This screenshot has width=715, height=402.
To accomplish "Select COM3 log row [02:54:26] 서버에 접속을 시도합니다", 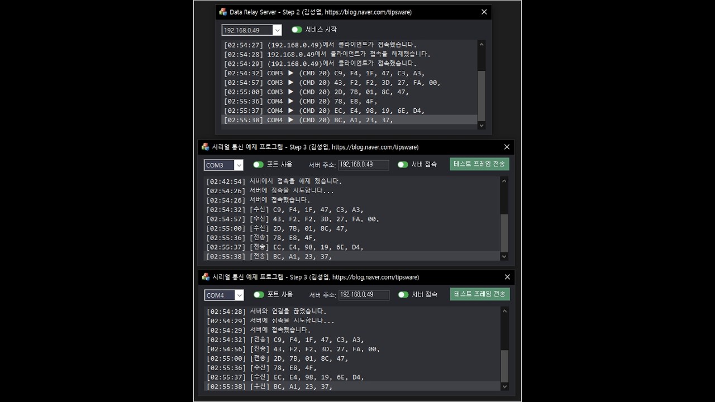I will click(352, 191).
